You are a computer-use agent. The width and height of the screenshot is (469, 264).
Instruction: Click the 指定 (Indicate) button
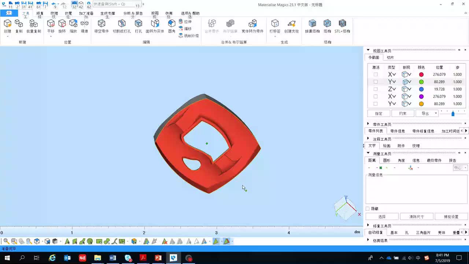point(378,113)
